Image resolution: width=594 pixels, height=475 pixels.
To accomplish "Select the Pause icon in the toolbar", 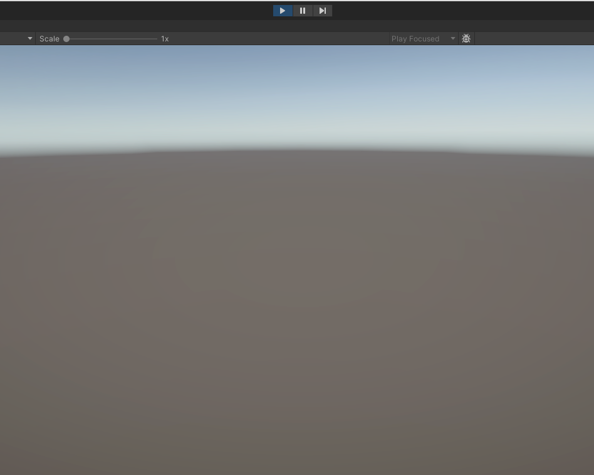I will tap(303, 10).
